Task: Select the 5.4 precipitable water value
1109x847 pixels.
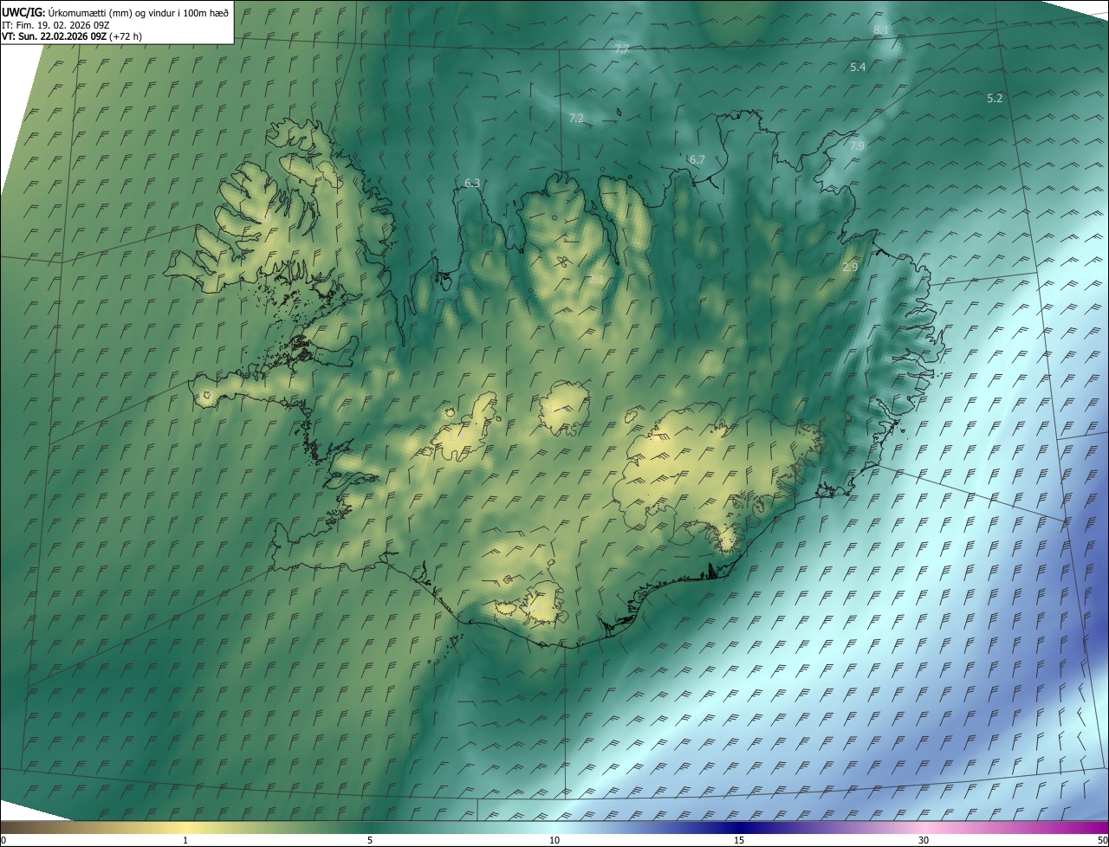Action: (x=858, y=67)
